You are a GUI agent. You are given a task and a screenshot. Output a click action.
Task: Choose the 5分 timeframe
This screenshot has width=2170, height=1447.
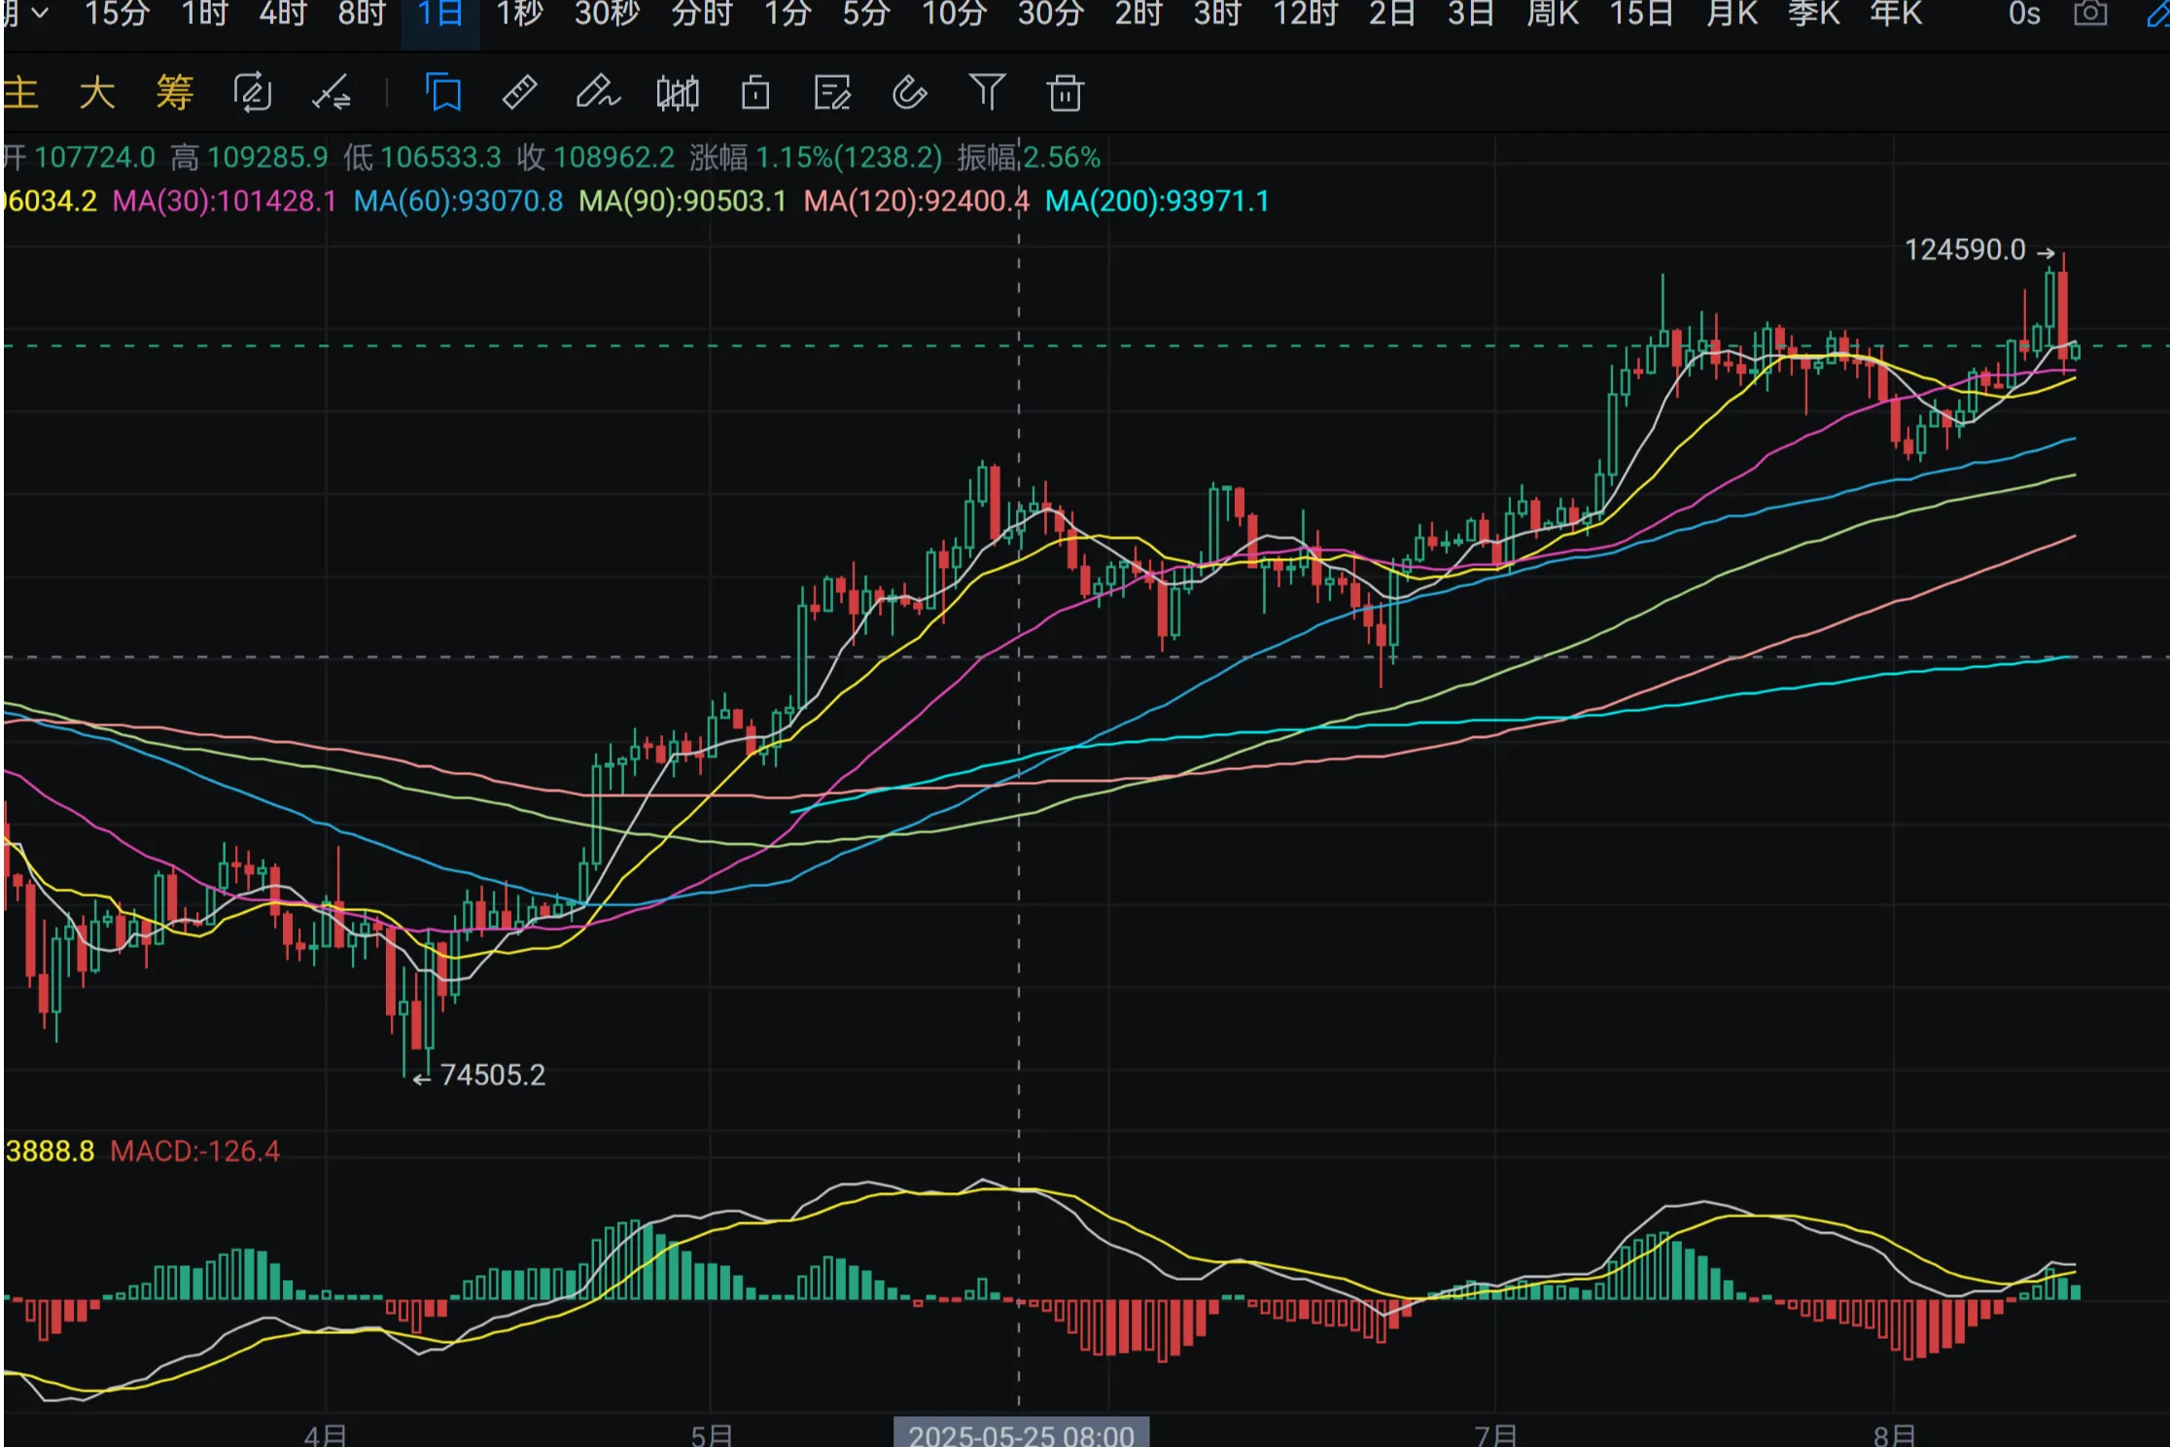click(x=866, y=14)
